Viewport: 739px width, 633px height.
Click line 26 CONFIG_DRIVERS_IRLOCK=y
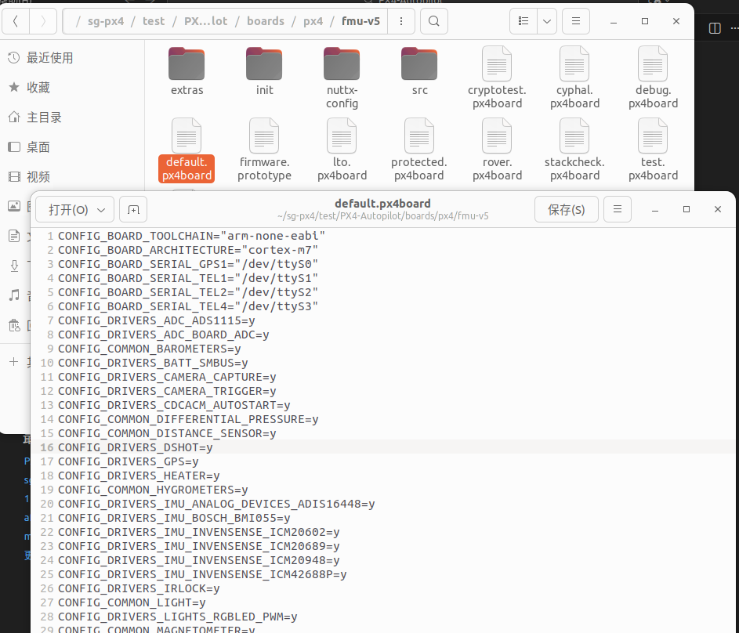tap(139, 588)
